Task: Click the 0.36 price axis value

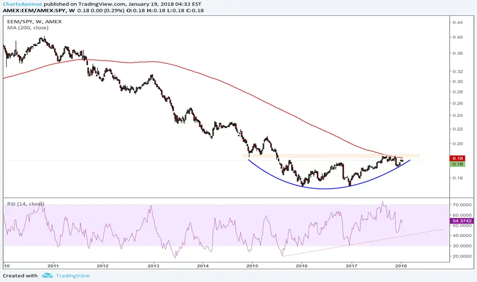Action: (458, 53)
